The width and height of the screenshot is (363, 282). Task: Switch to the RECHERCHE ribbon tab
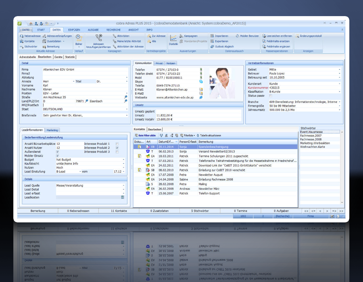pyautogui.click(x=113, y=30)
